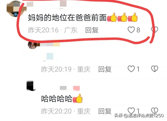Like the Guangdong comment with 8 likes

[131, 30]
